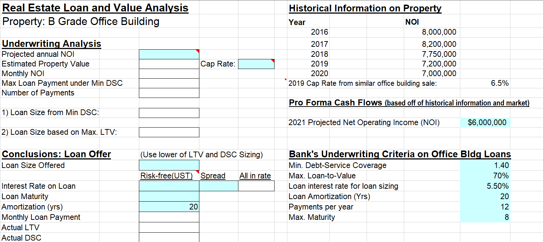The width and height of the screenshot is (543, 242).
Task: Select the Projected annual NOI input cell
Action: (x=169, y=54)
